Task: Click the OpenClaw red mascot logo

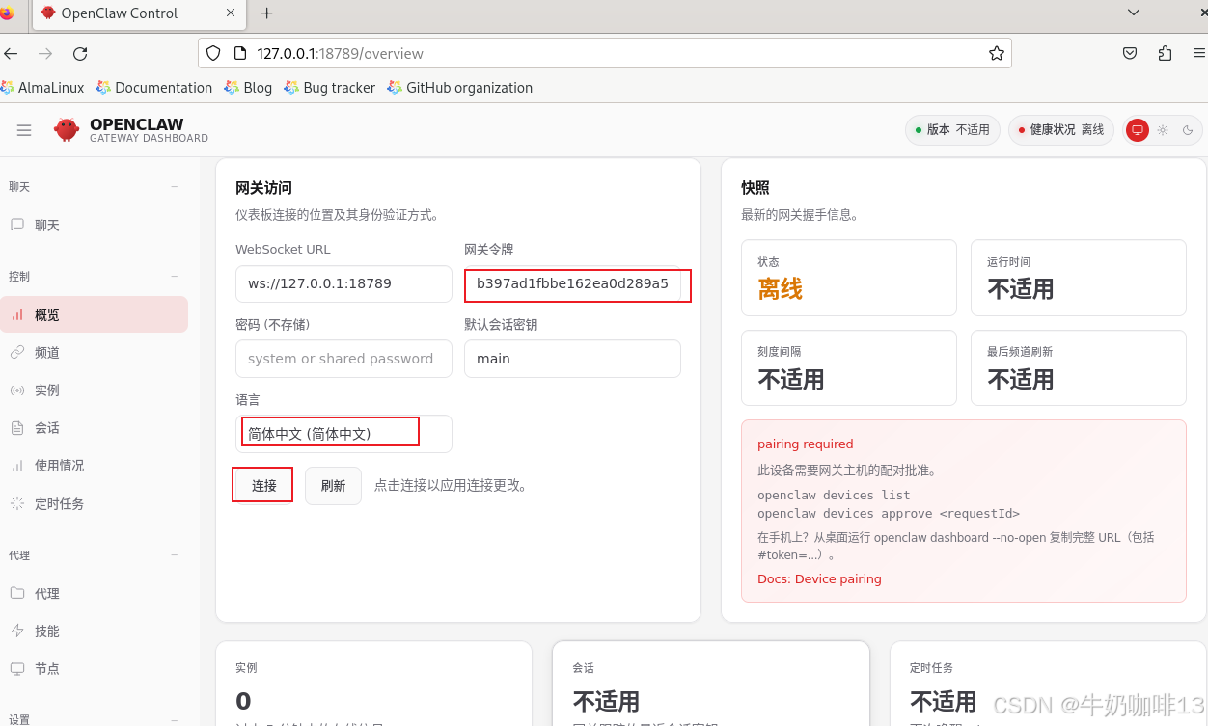Action: tap(67, 130)
